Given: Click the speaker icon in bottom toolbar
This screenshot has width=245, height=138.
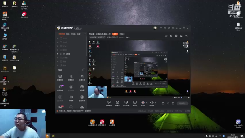Looking at the screenshot, I should point(152,102).
